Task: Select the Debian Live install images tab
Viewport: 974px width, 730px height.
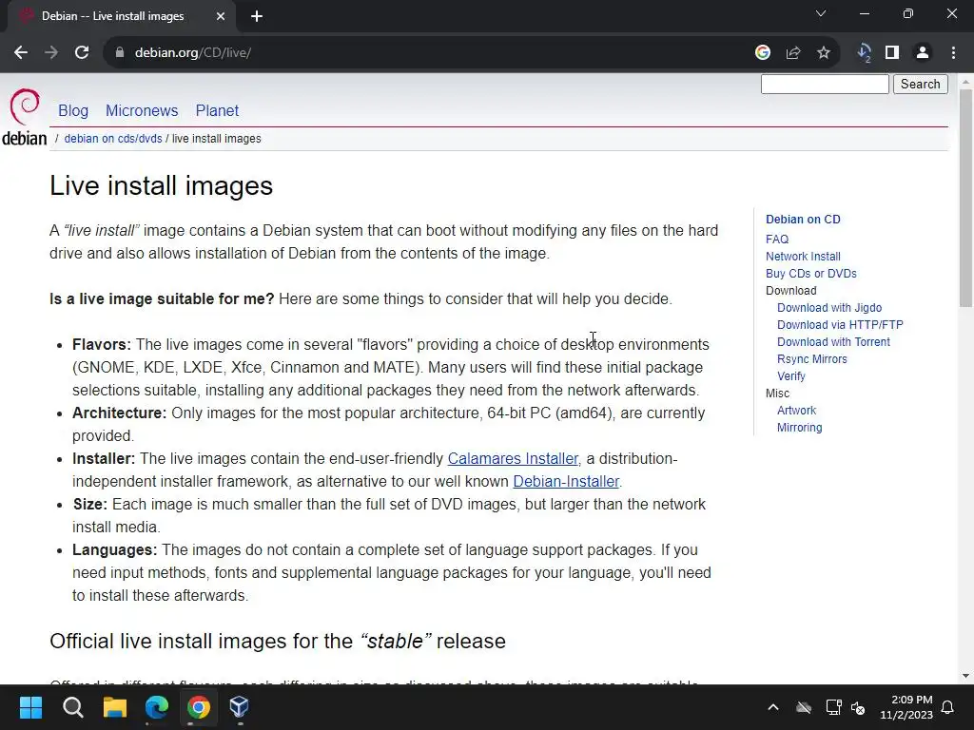Action: click(122, 17)
